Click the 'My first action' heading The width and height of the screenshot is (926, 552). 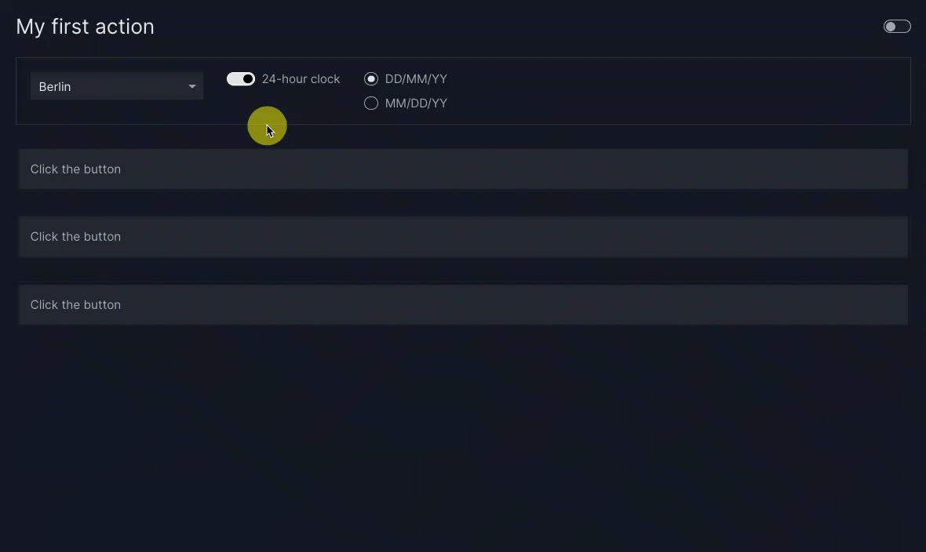tap(85, 27)
